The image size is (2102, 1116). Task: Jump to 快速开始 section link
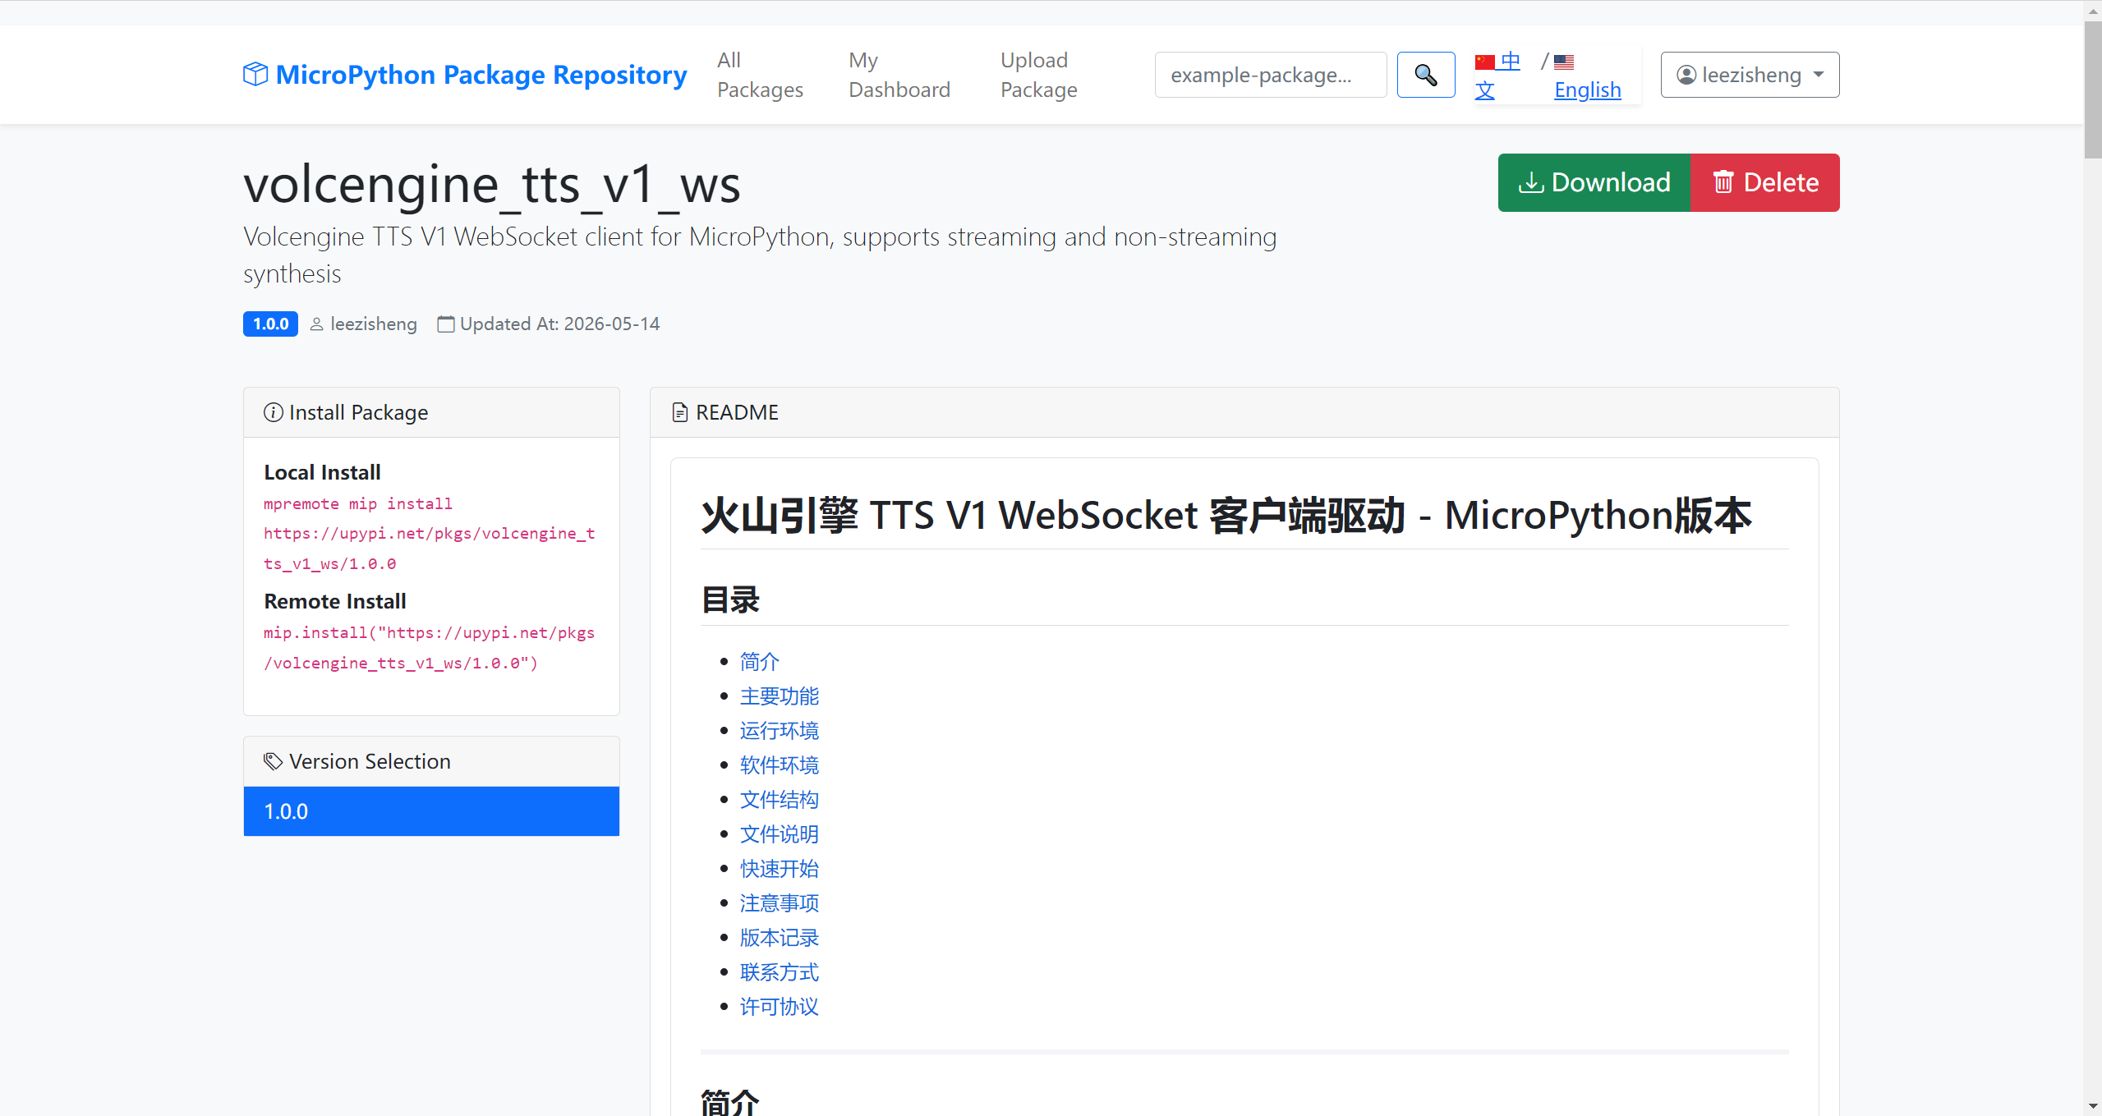tap(779, 869)
